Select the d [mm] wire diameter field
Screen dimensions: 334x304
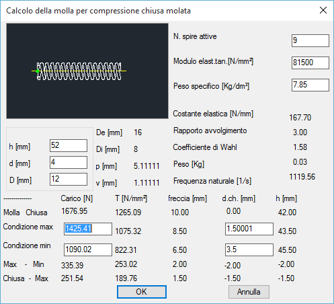(69, 162)
